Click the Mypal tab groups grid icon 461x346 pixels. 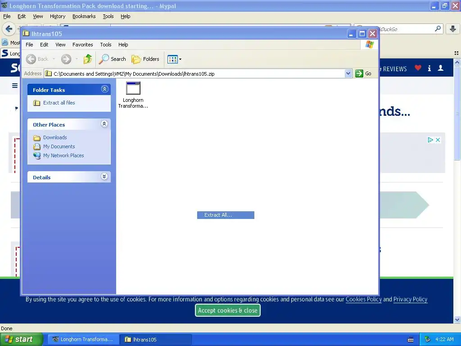coord(456,53)
